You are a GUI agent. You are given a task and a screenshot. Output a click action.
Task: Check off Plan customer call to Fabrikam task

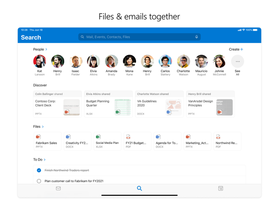(39, 181)
